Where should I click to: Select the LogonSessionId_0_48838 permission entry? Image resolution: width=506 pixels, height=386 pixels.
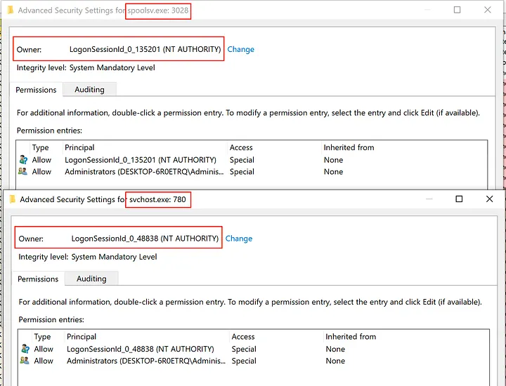click(x=140, y=349)
